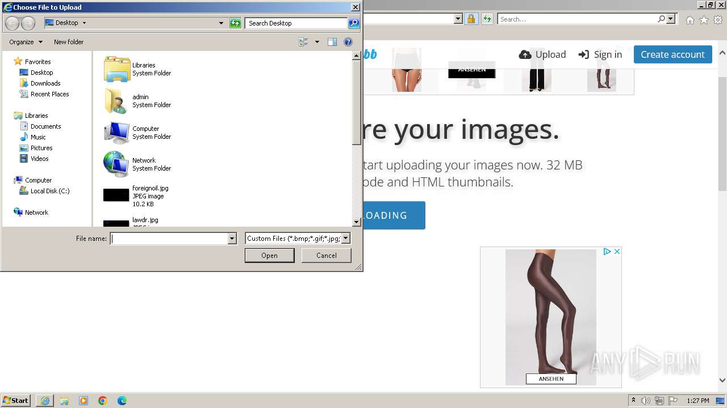Click the Search Desktop field
This screenshot has width=727, height=408.
pyautogui.click(x=296, y=23)
